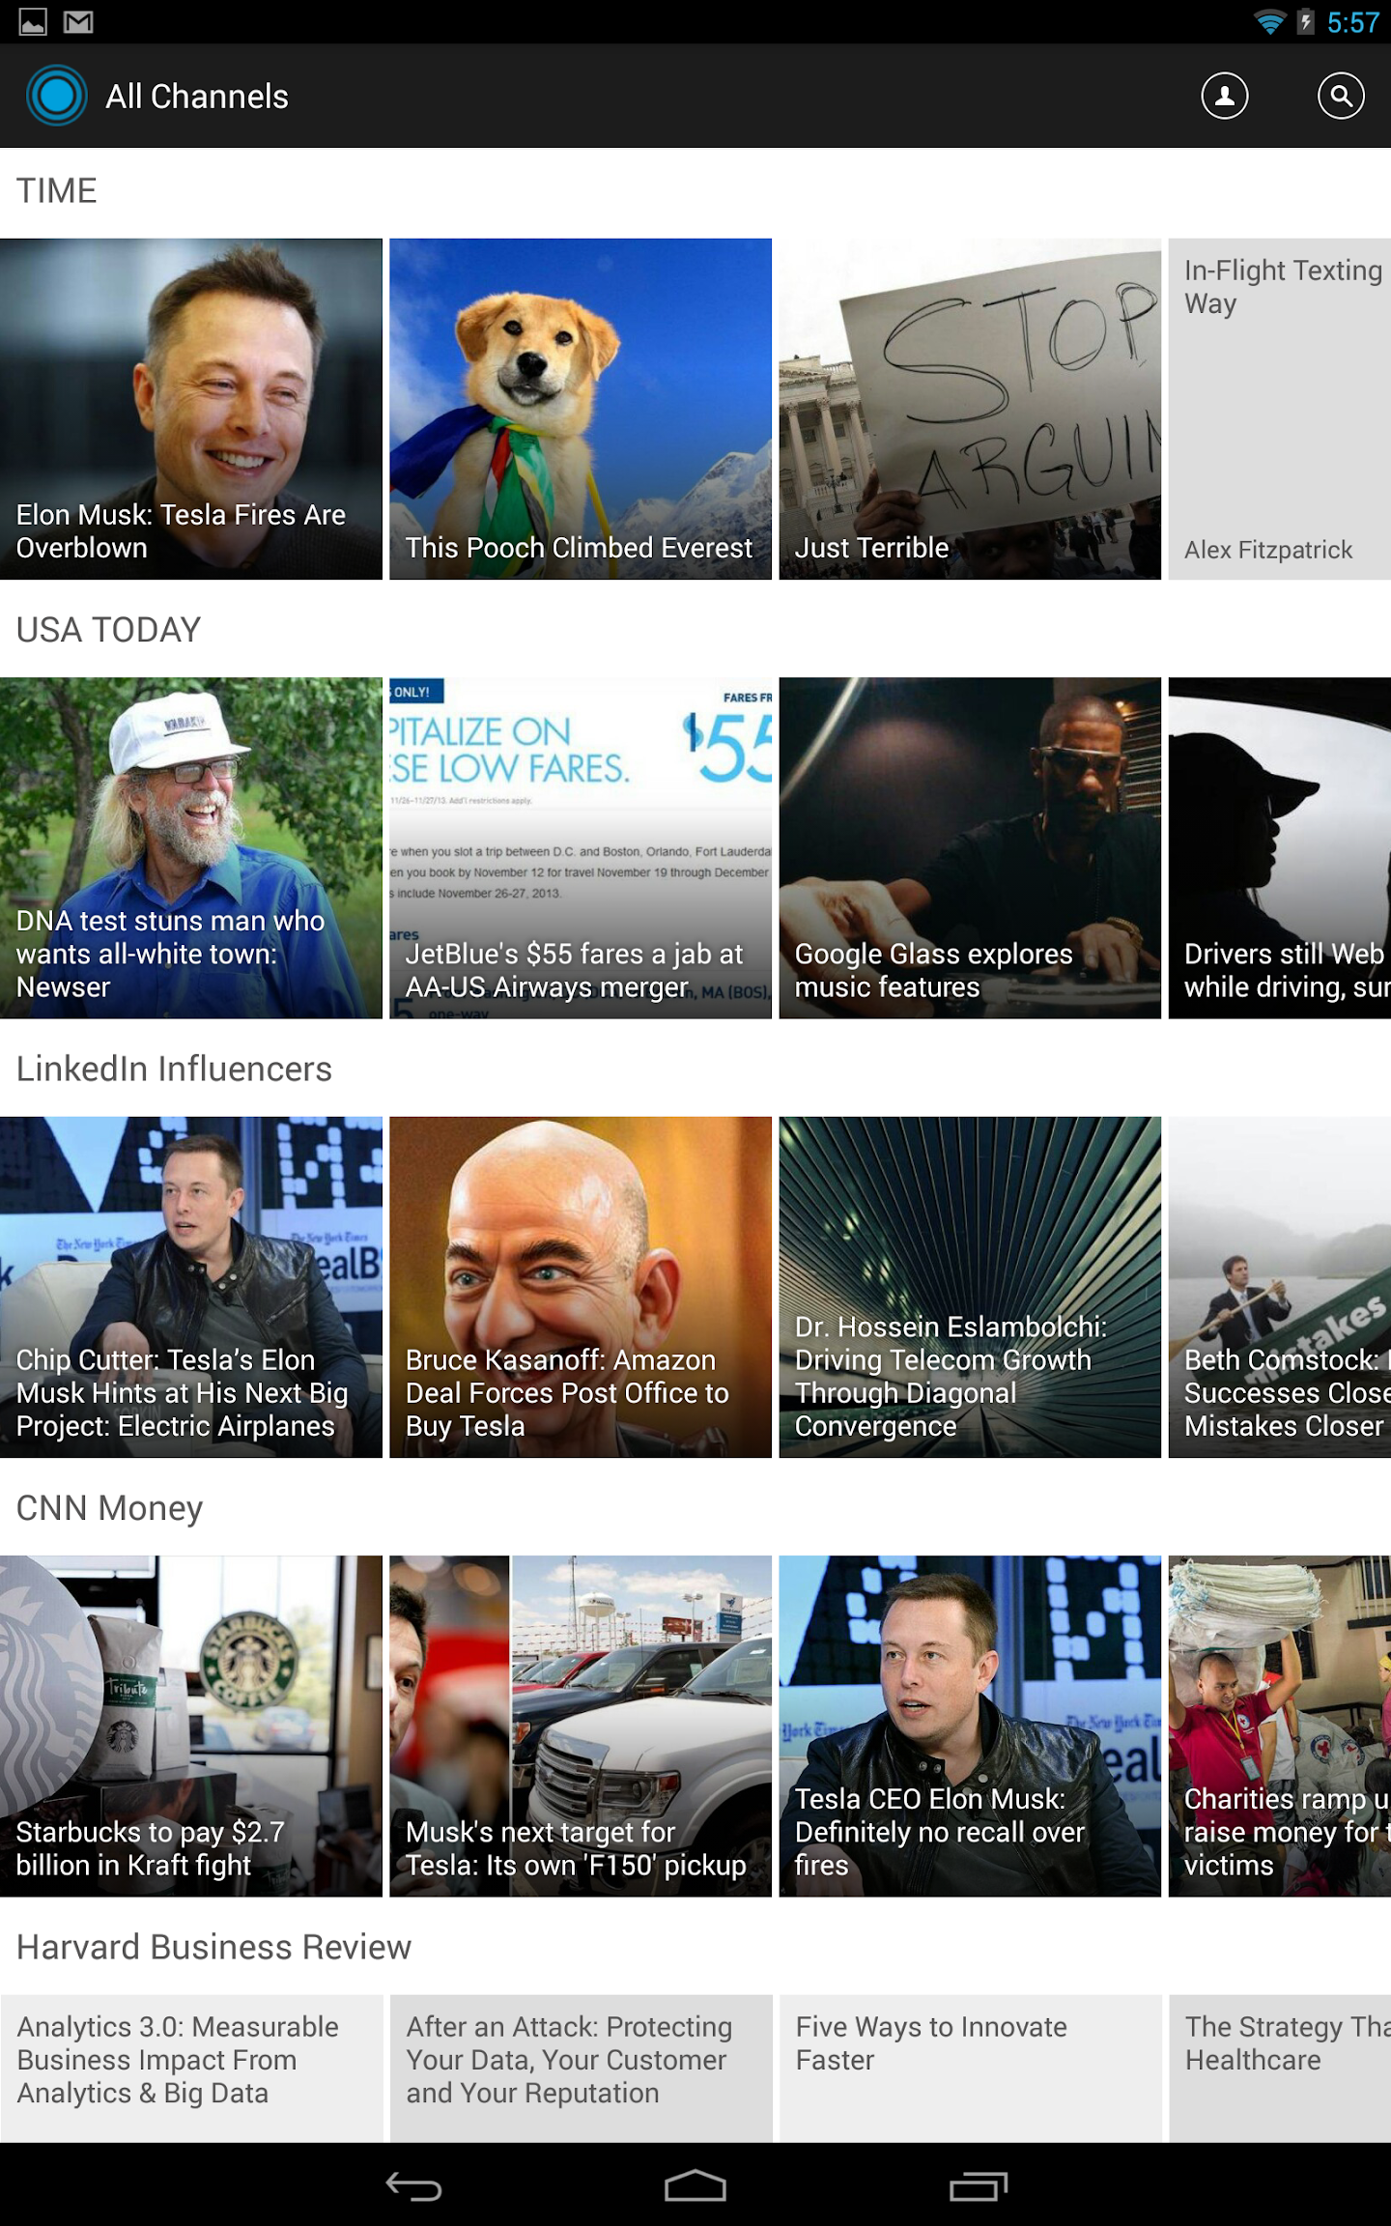Open 'Analytics 3.0' Harvard Business Review article

191,2069
